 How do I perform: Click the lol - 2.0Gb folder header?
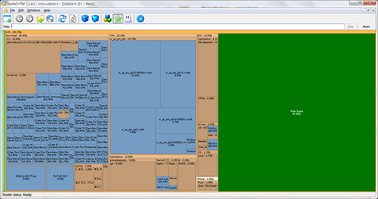coord(187,160)
